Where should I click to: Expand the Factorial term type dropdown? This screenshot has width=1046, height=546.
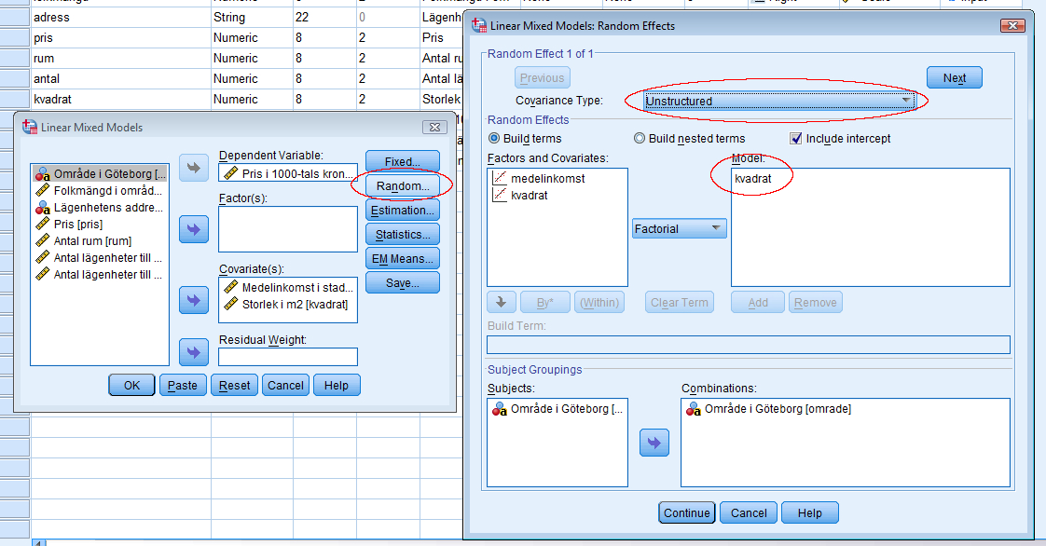(679, 228)
